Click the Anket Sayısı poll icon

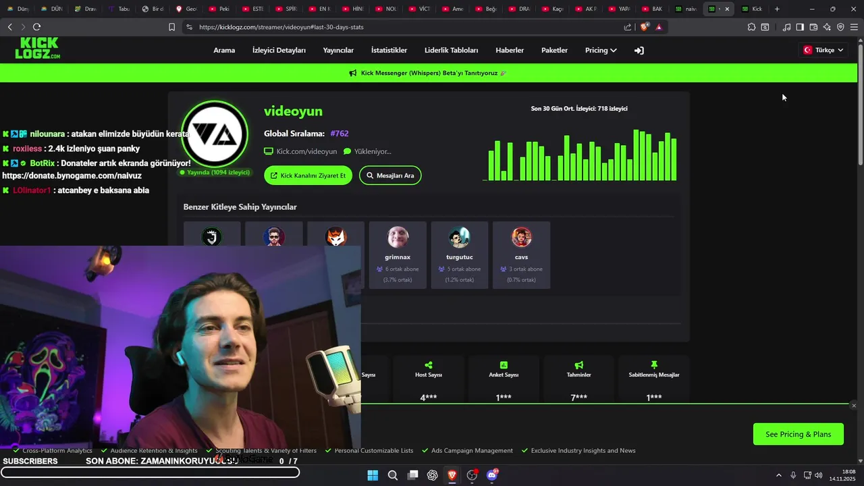click(504, 364)
